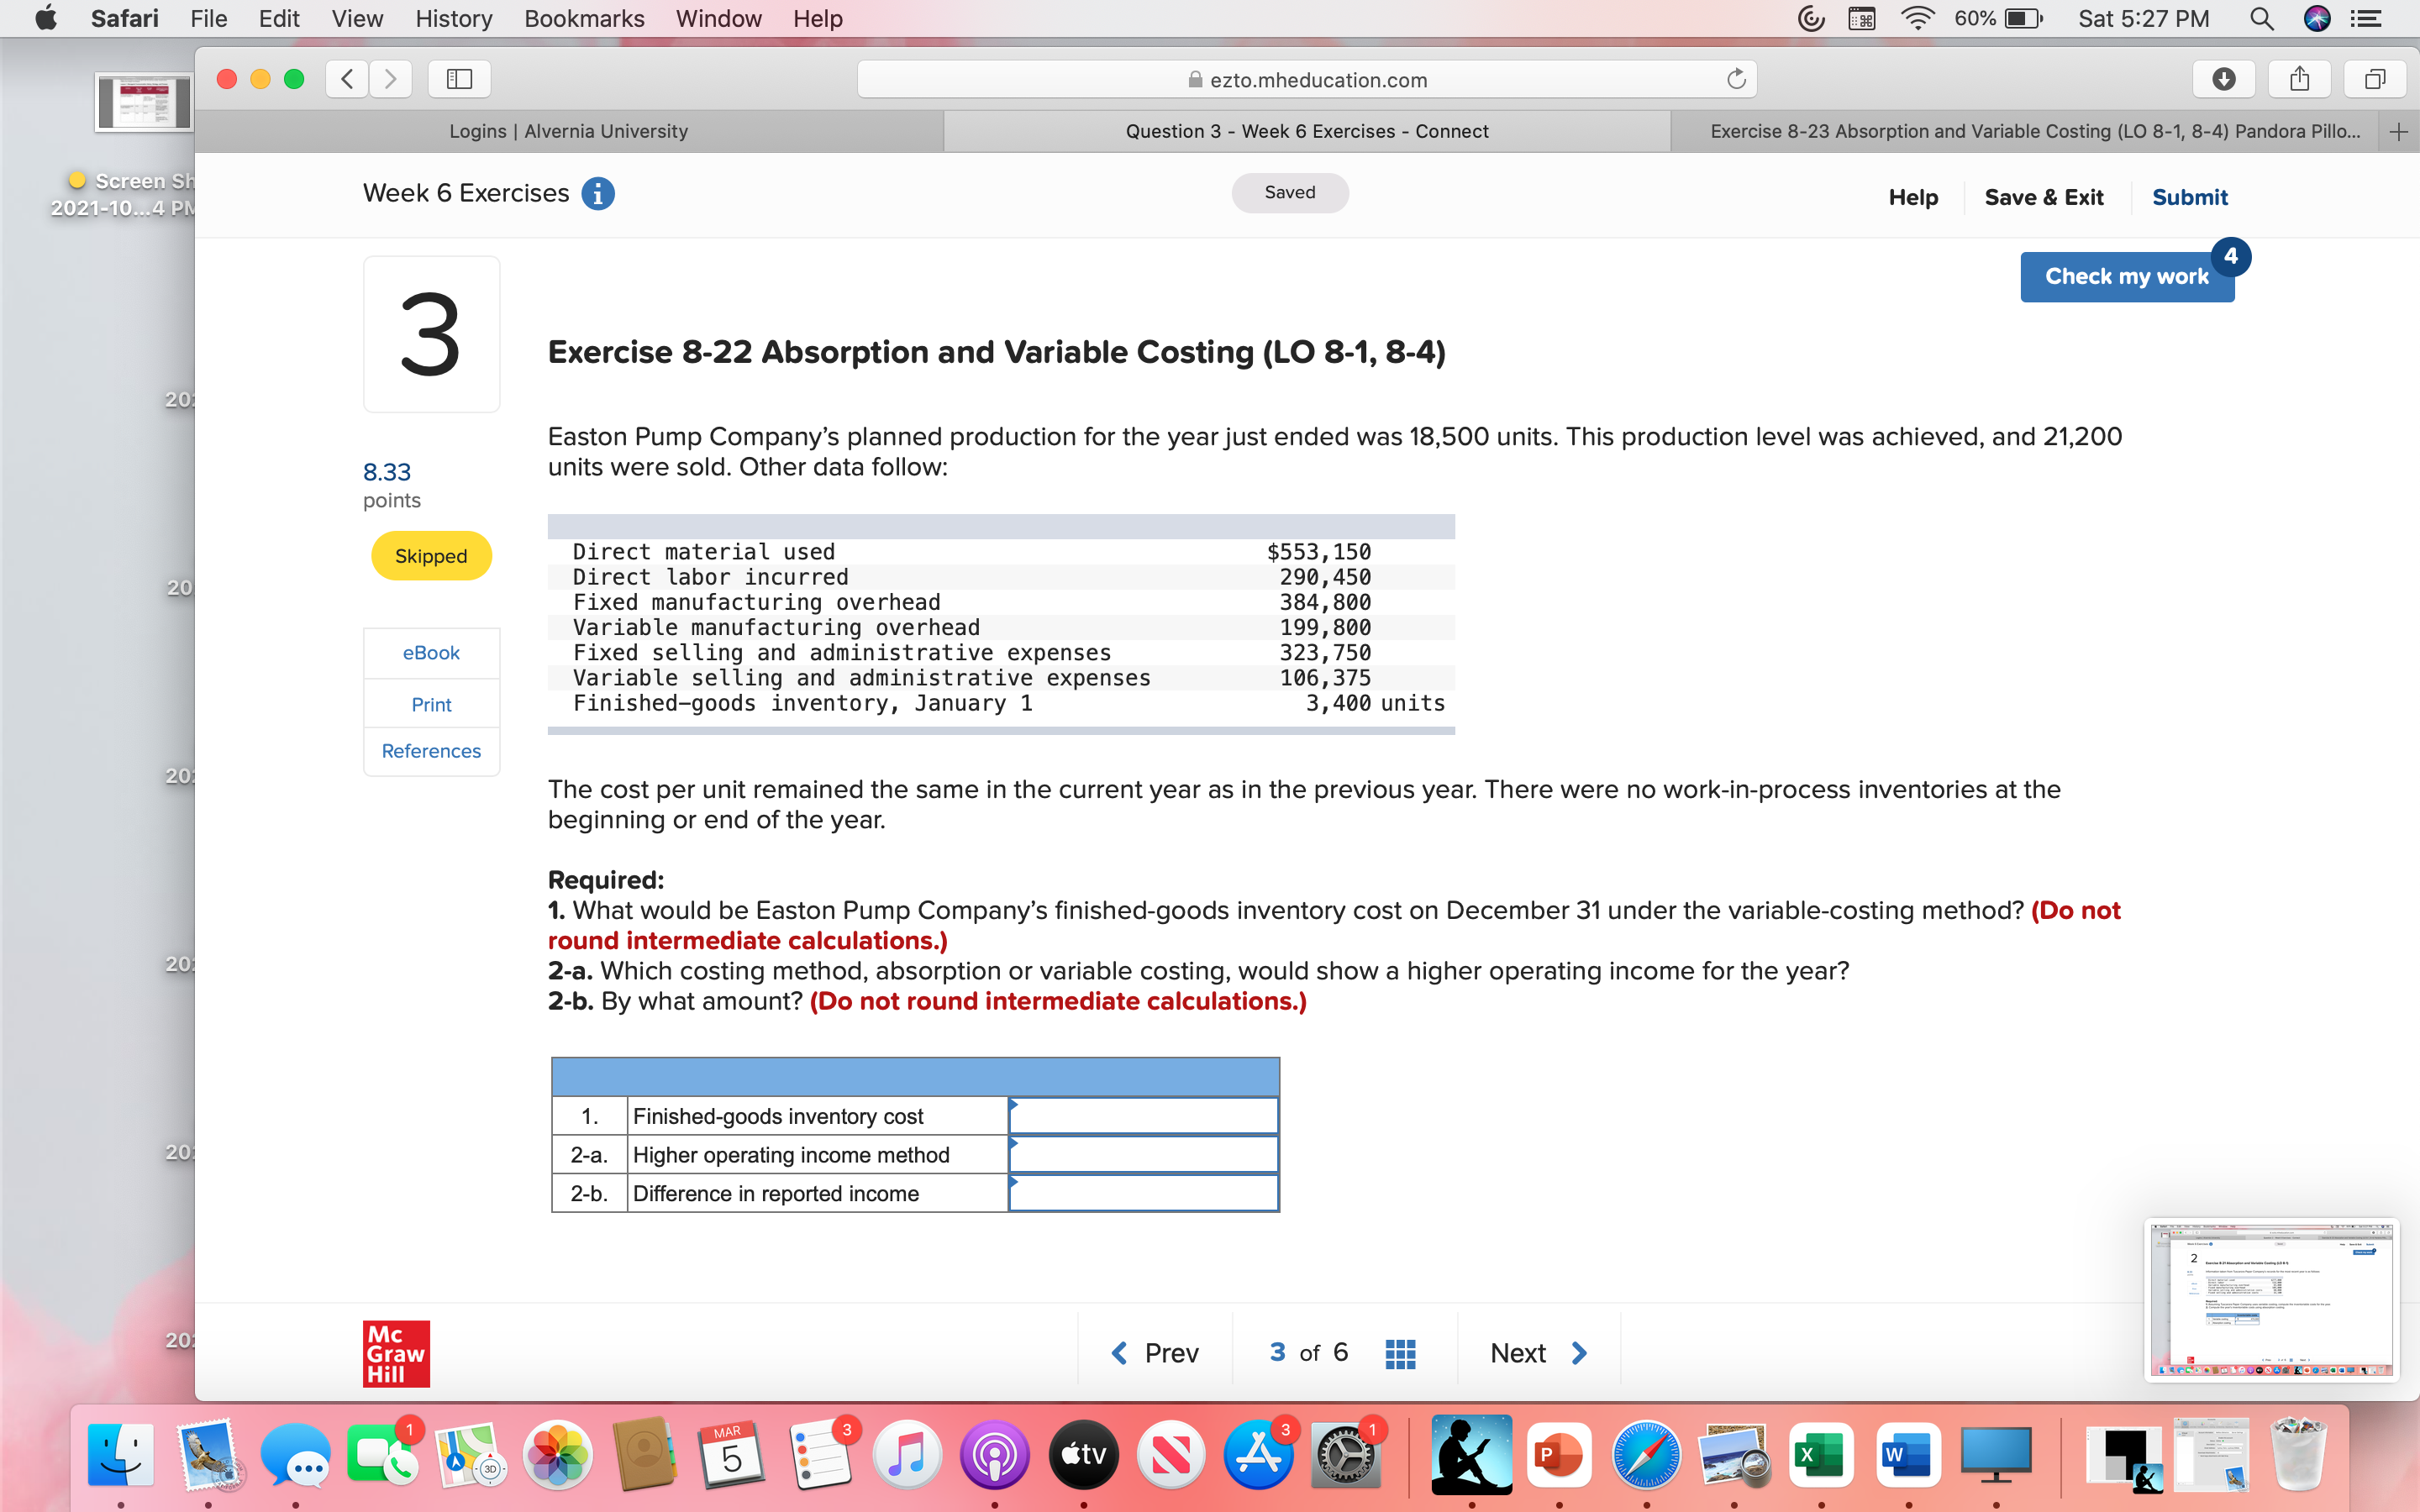This screenshot has width=2420, height=1512.
Task: Open the History menu
Action: coord(453,19)
